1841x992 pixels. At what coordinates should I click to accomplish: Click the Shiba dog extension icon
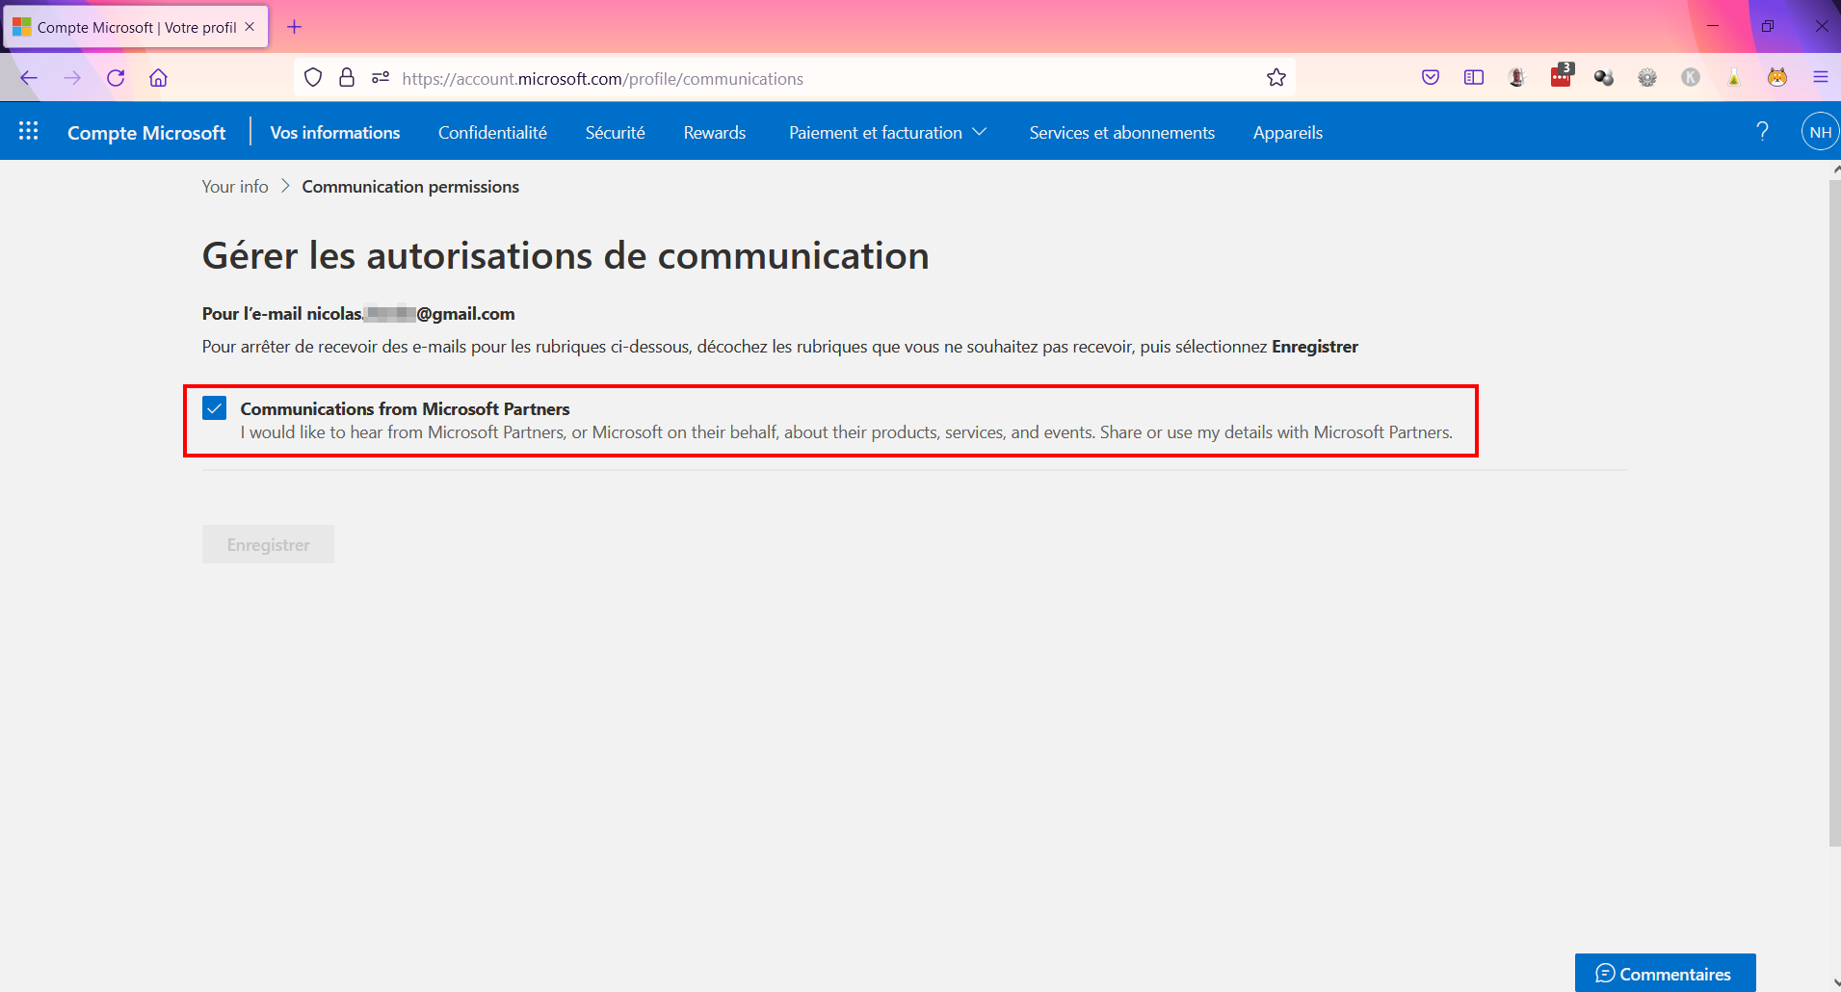pos(1777,78)
